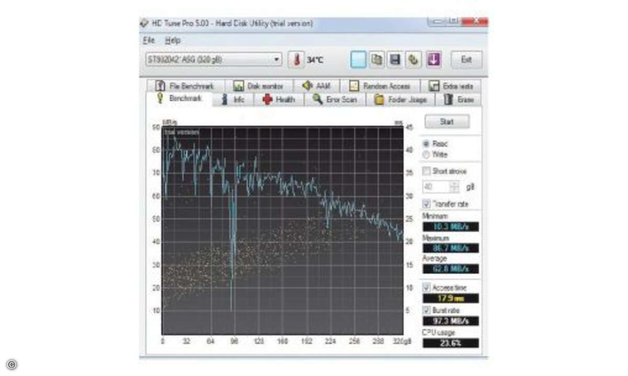Open the Disk monitor tab
Viewport: 628px width, 376px height.
click(x=259, y=86)
